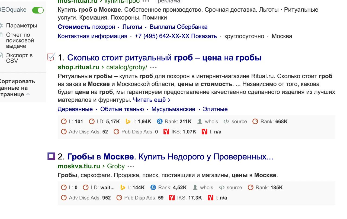Open Мусульманские sitelink
This screenshot has width=347, height=219.
tap(173, 109)
